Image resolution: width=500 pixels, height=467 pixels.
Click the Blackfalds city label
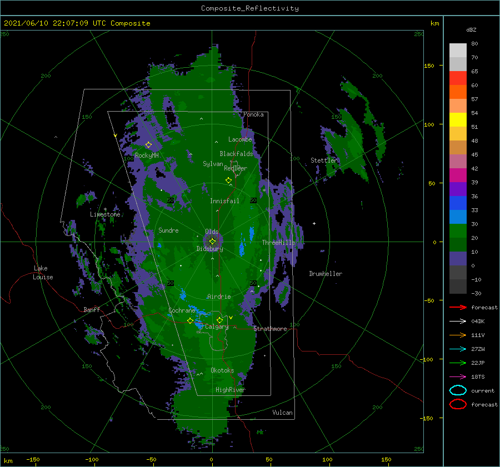(236, 154)
